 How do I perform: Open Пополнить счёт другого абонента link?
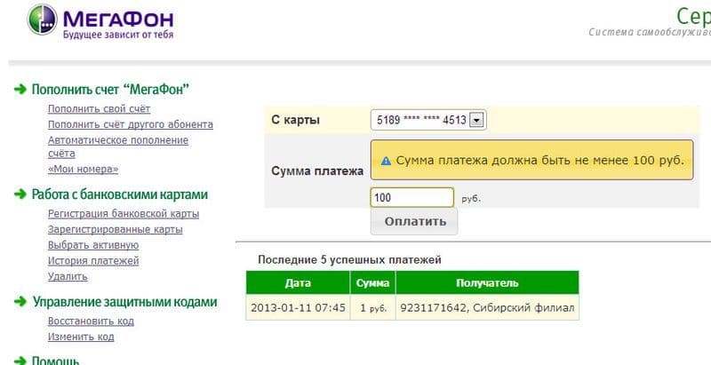[x=131, y=124]
